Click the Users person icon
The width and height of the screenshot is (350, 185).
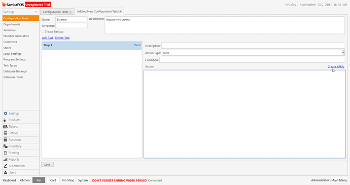[x=6, y=172]
